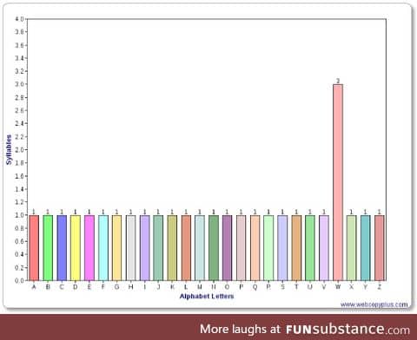Open the www.webcopyplus.com link
The height and width of the screenshot is (340, 417).
[x=374, y=304]
